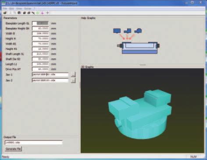Click the wireframe view toolbar icon
Screen dimensions: 207x160
29,13
